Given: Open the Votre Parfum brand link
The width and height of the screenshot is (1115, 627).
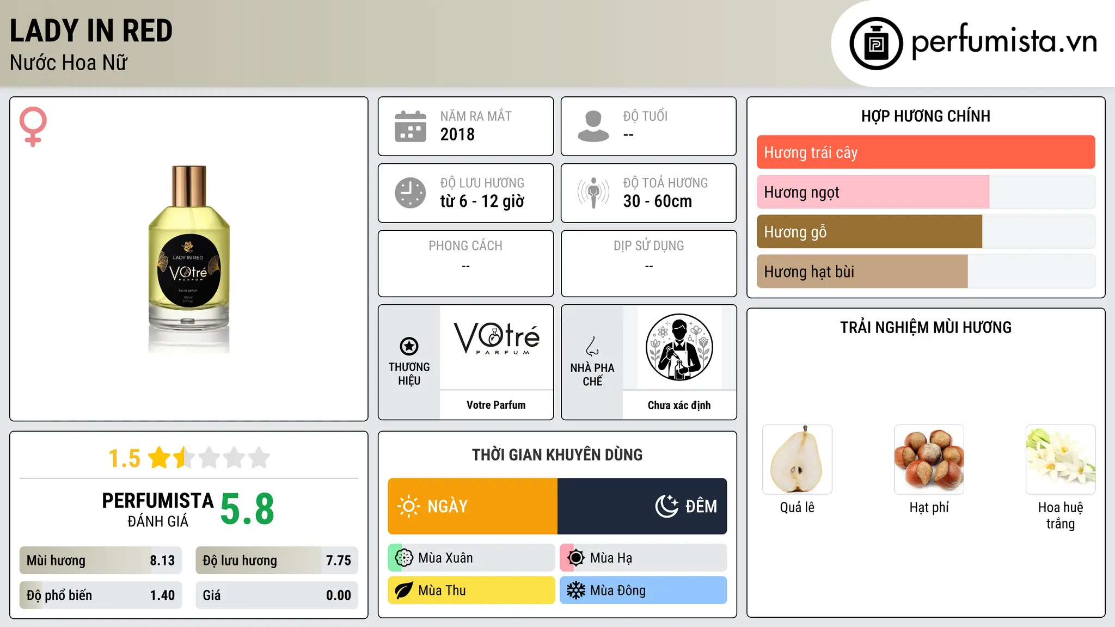Looking at the screenshot, I should click(x=496, y=405).
